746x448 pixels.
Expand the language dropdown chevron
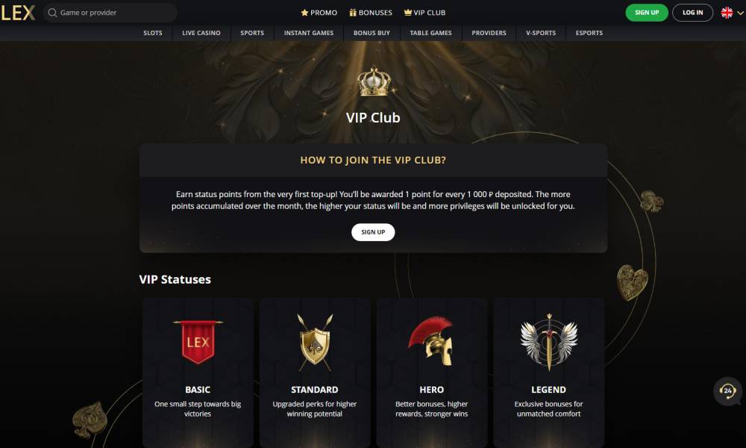click(740, 13)
